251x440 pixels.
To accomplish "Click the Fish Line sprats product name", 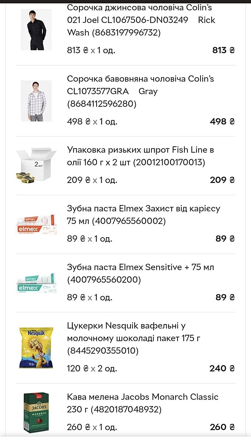I will (x=140, y=156).
